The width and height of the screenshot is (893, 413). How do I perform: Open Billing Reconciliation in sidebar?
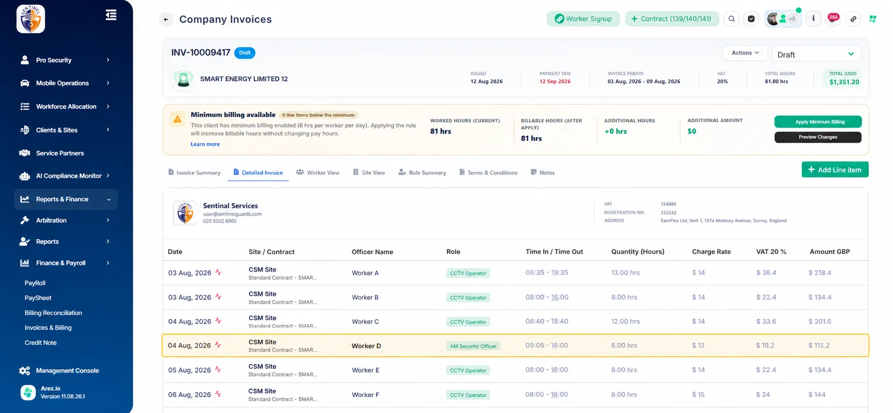click(x=53, y=313)
